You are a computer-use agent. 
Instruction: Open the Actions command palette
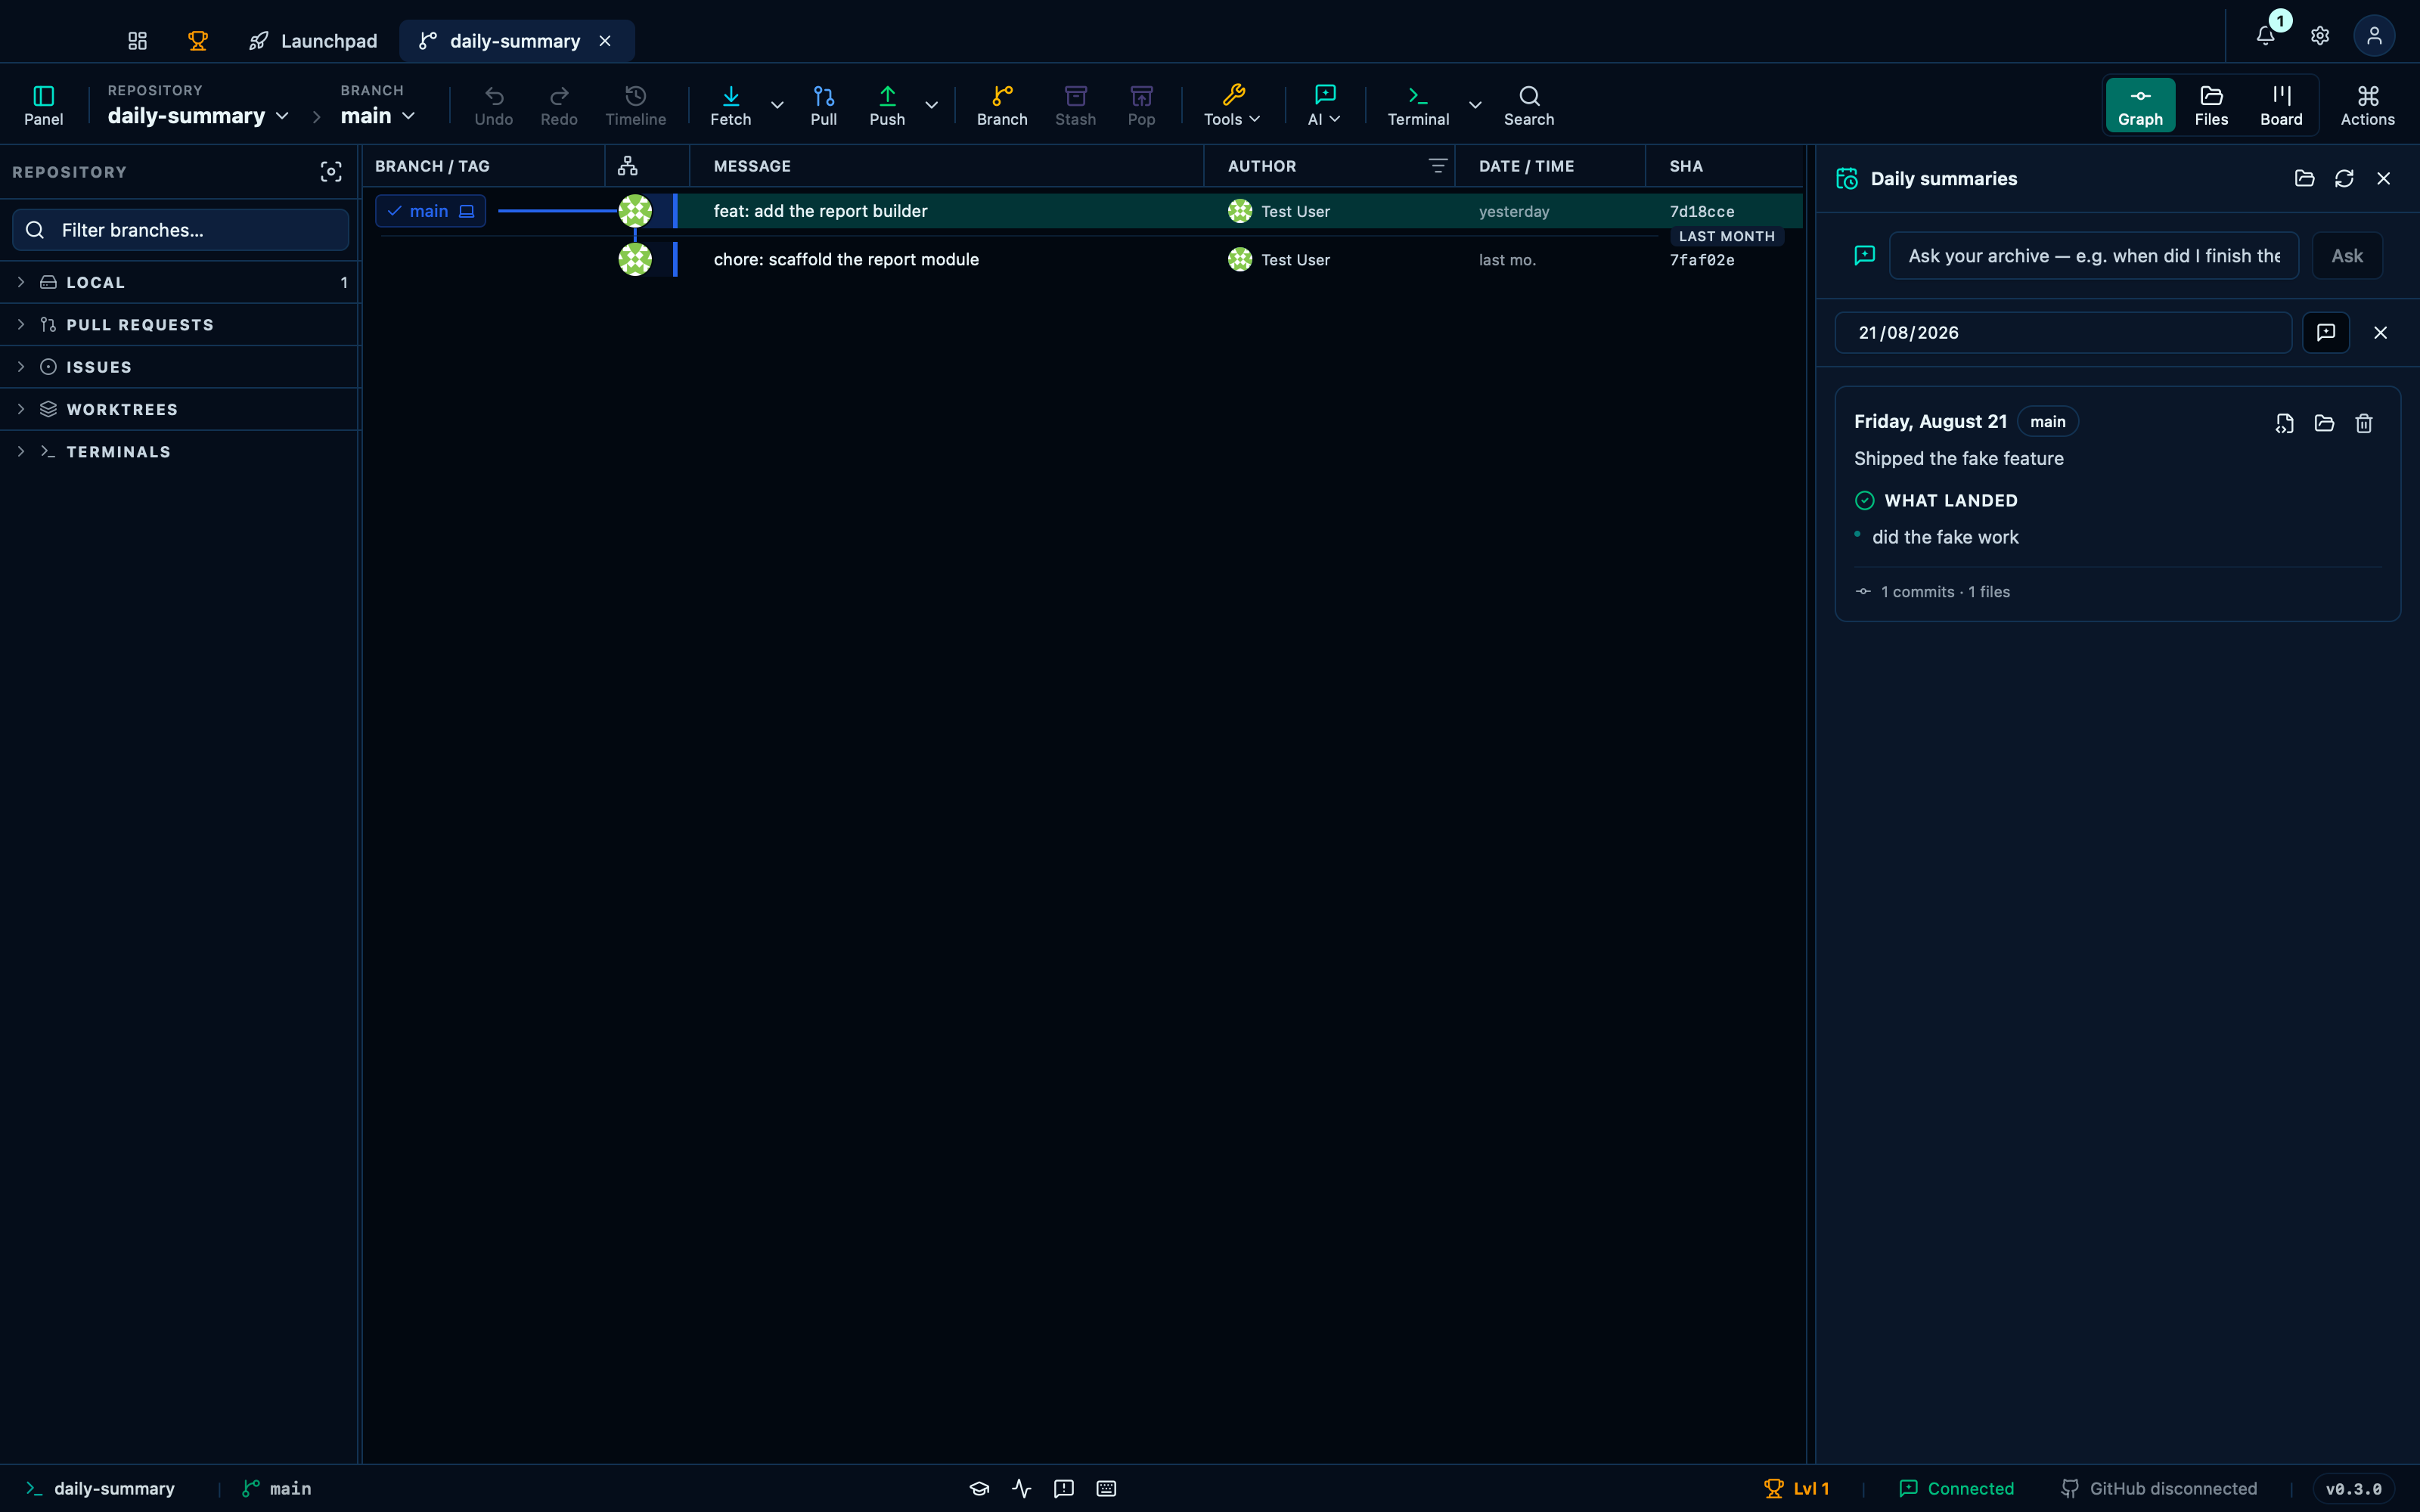point(2367,105)
